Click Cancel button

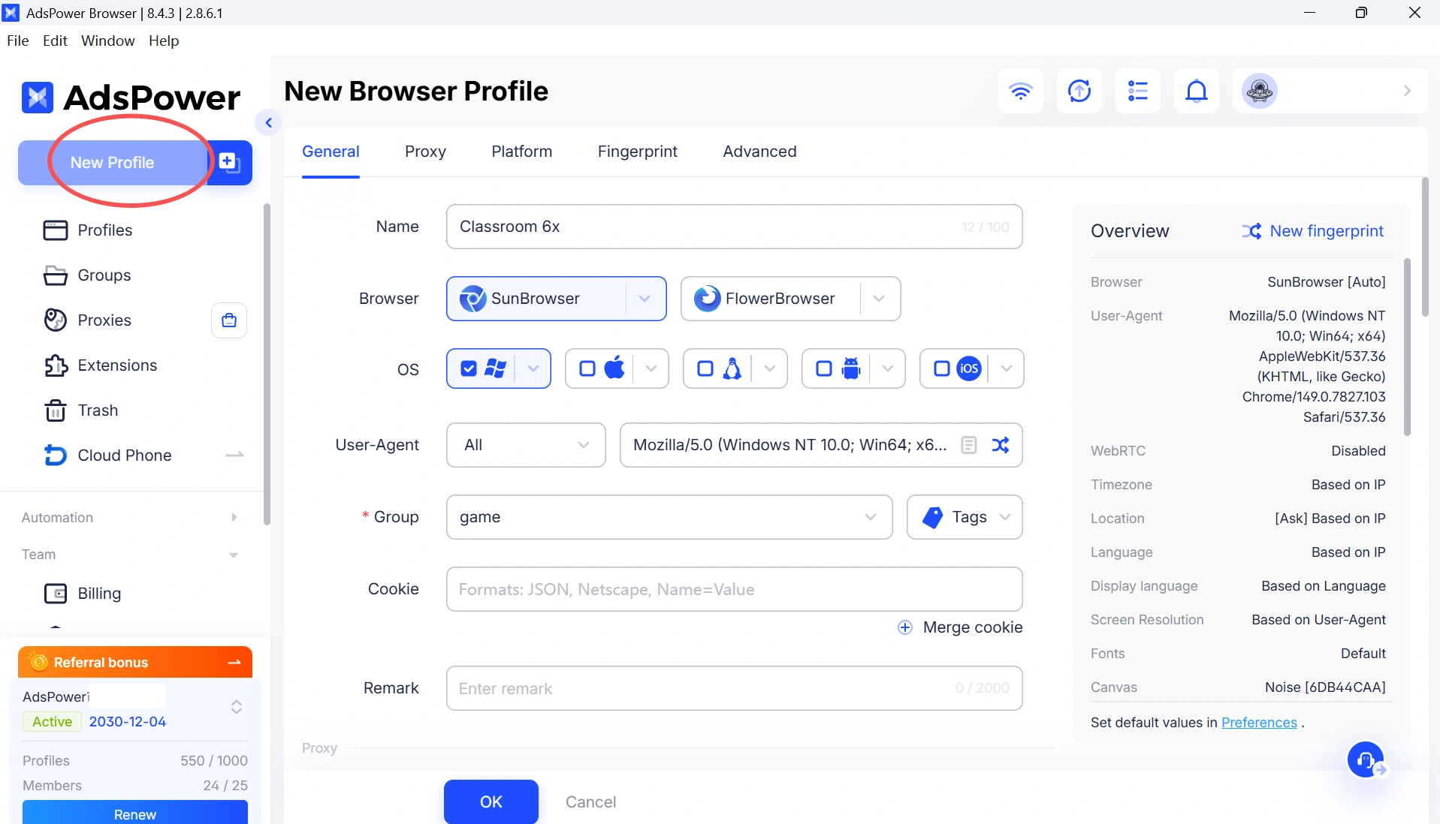590,801
